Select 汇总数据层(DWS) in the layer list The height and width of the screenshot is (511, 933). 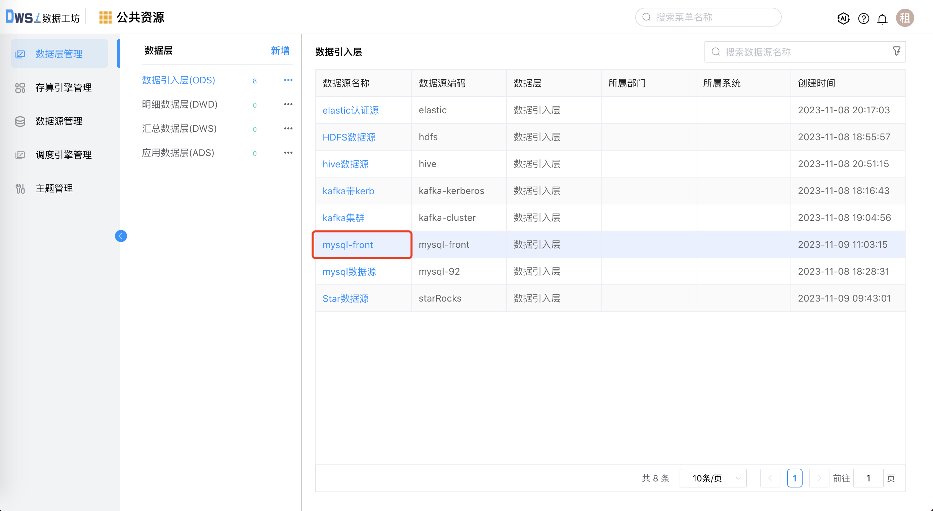(x=179, y=129)
